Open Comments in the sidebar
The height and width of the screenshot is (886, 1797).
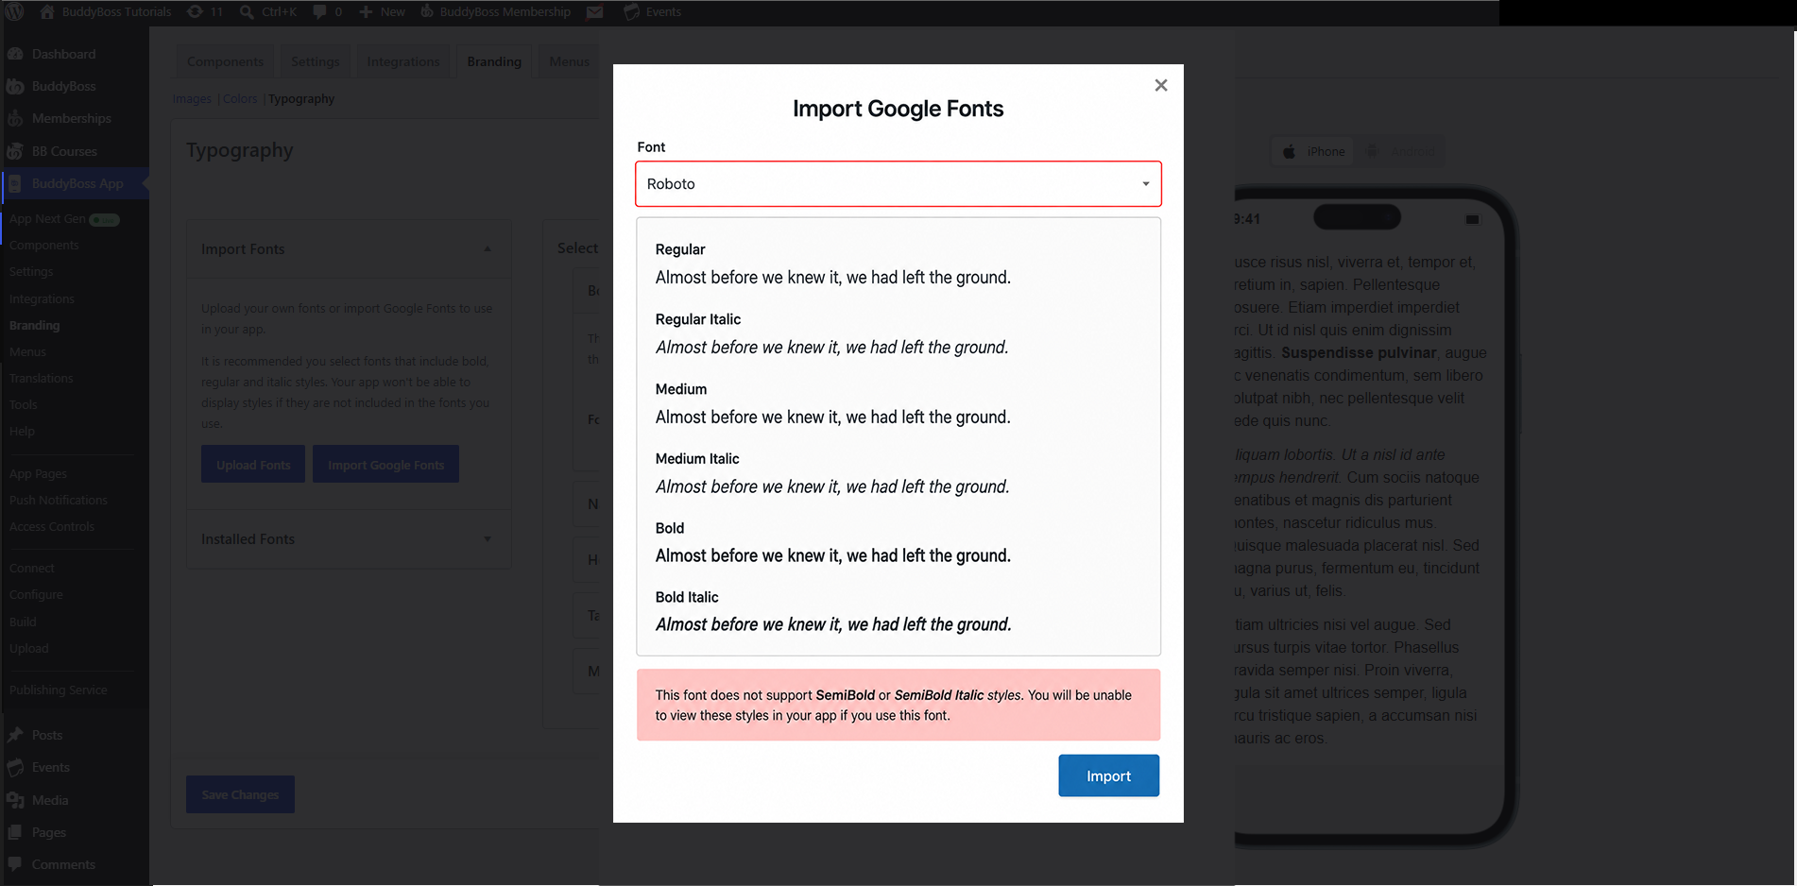point(63,864)
